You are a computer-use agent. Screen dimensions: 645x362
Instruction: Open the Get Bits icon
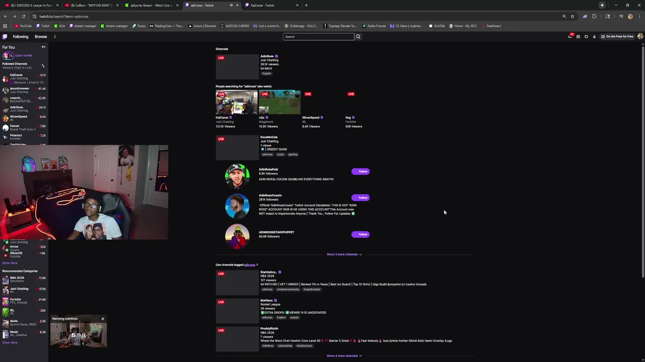tap(594, 37)
